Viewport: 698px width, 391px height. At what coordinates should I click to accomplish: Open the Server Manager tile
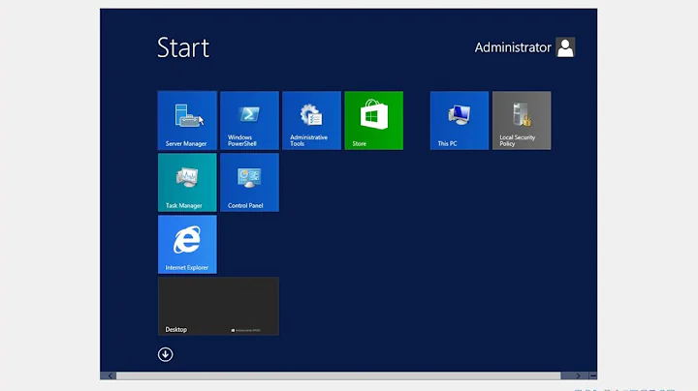(x=187, y=120)
